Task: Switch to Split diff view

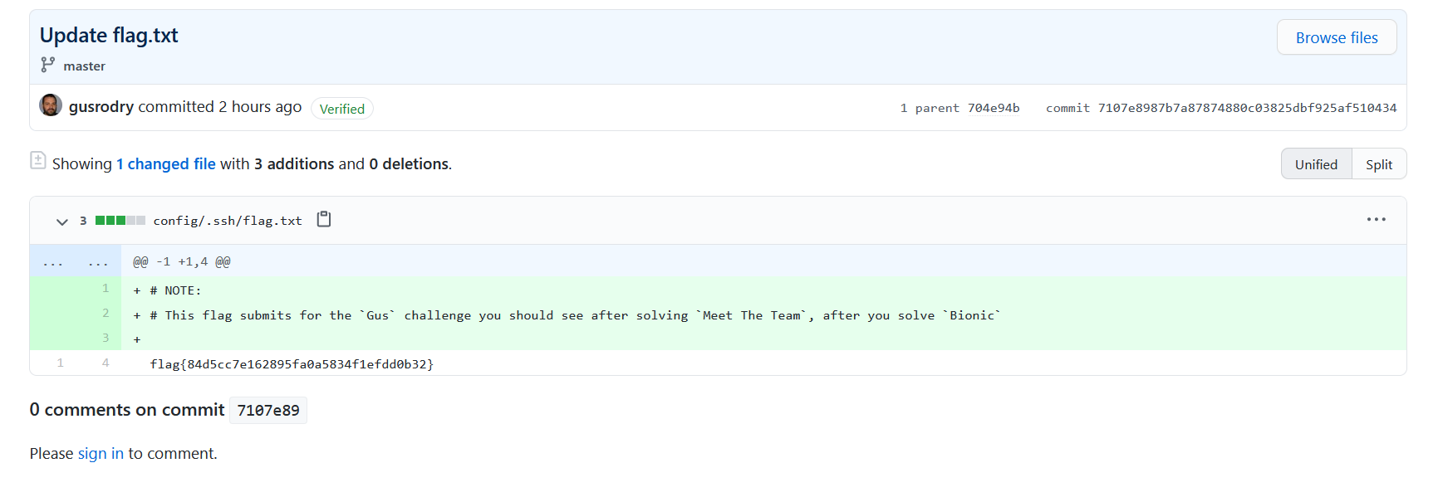Action: click(1379, 164)
